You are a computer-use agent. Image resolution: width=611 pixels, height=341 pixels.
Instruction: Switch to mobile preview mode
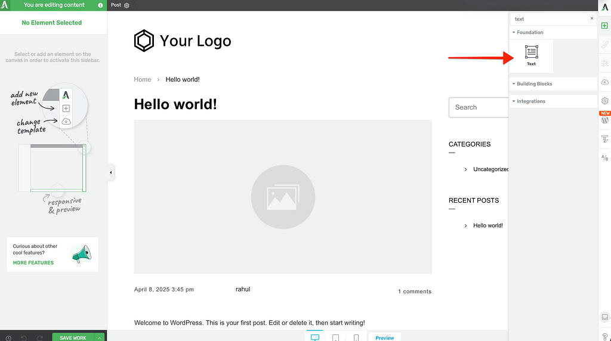pos(356,337)
